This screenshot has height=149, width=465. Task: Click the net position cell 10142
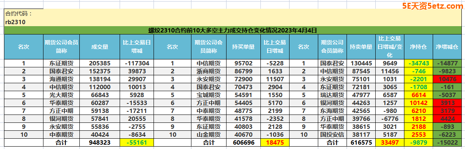(418, 103)
